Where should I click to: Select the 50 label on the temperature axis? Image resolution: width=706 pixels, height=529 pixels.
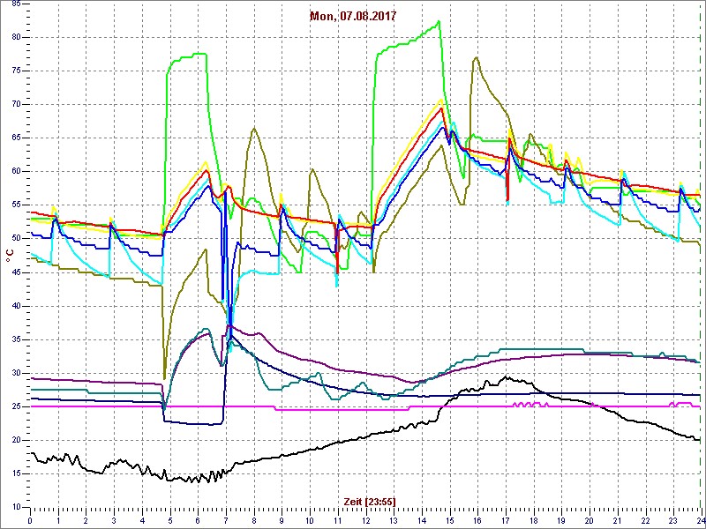[x=16, y=239]
